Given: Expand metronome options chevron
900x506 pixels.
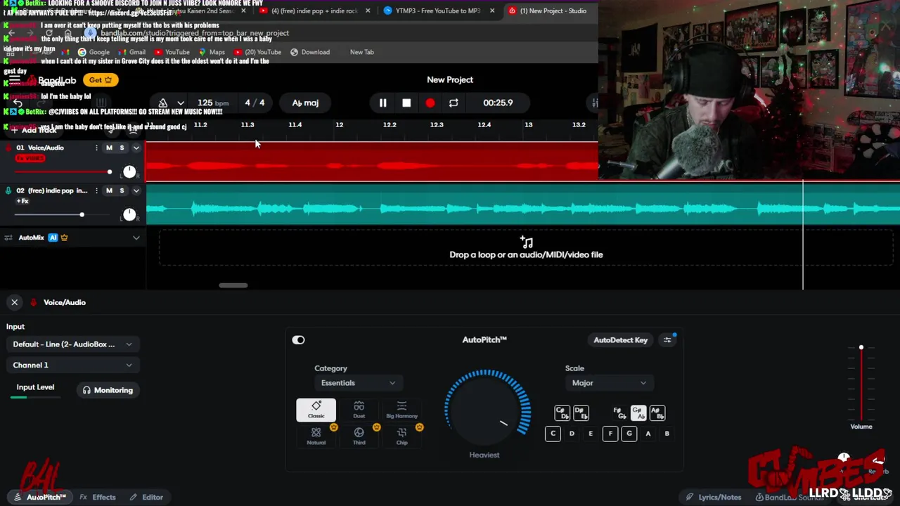Looking at the screenshot, I should tap(181, 103).
